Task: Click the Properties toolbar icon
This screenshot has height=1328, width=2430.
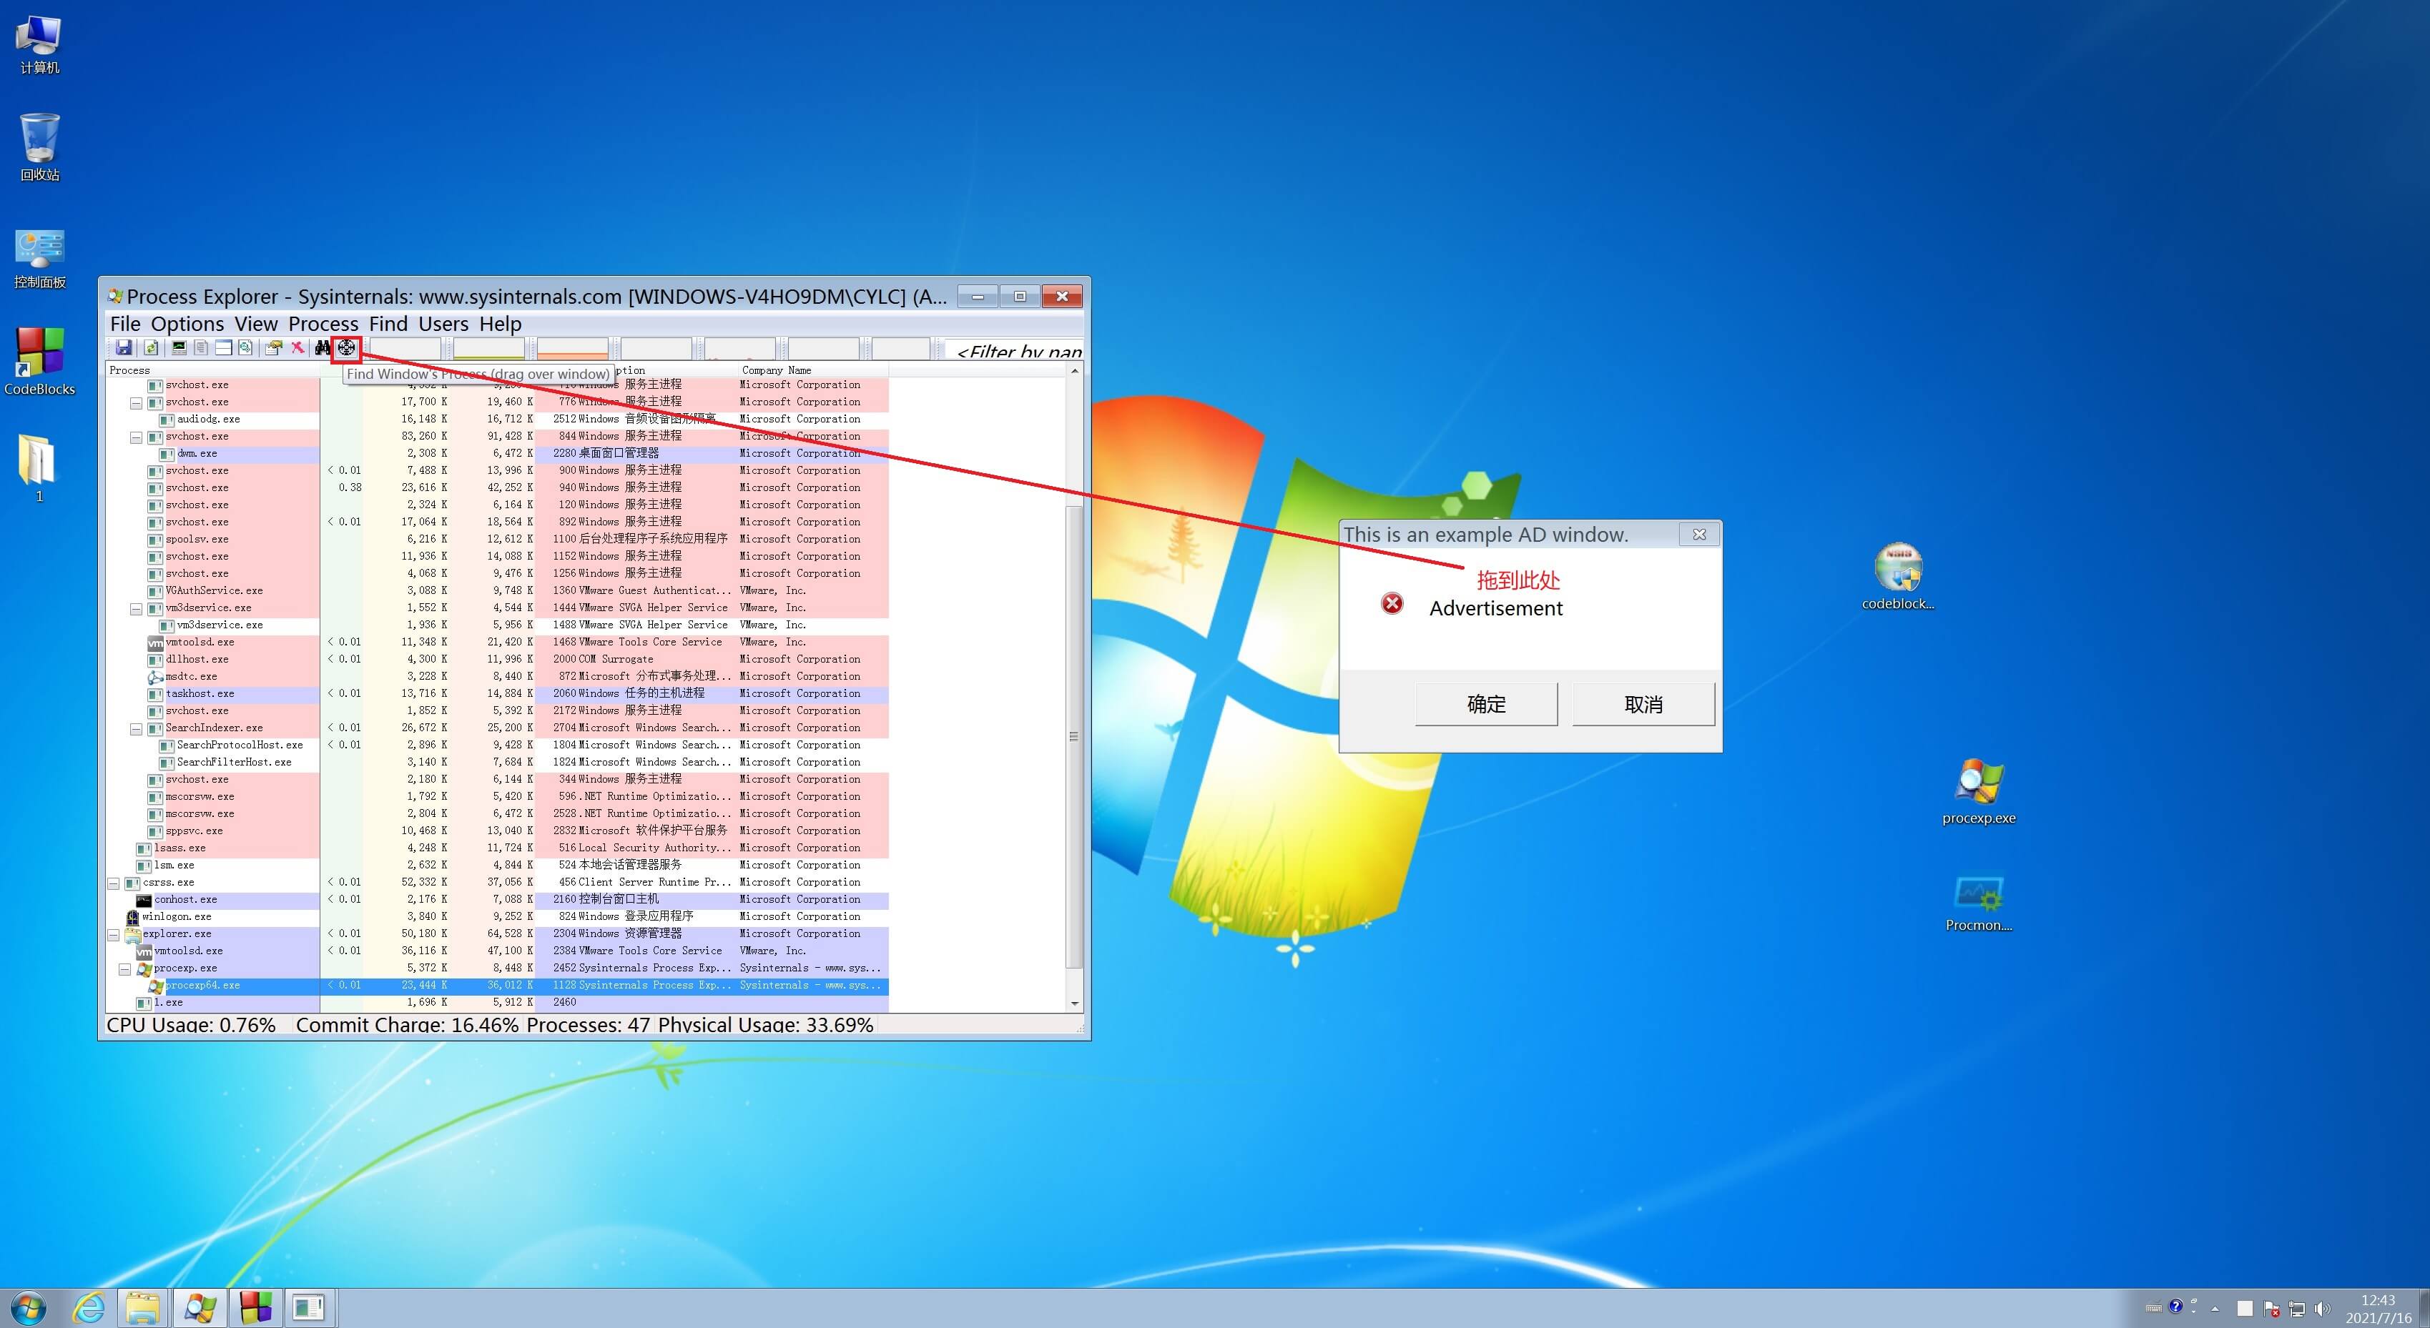Action: (x=274, y=348)
